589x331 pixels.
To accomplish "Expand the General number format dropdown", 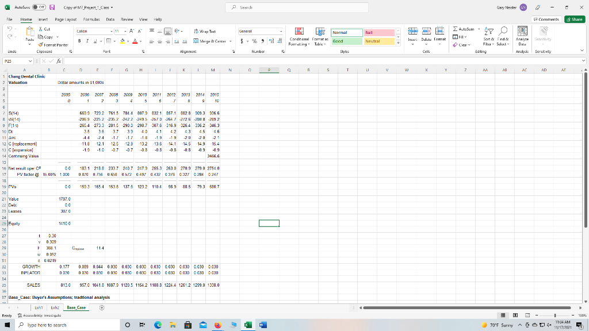I will pos(281,31).
